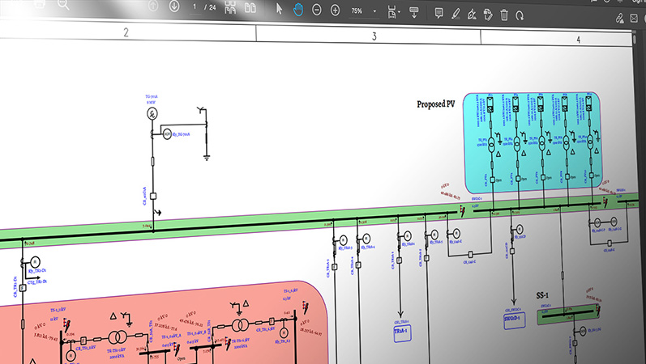646x364 pixels.
Task: Go to the previous page with the up arrow
Action: pos(153,6)
